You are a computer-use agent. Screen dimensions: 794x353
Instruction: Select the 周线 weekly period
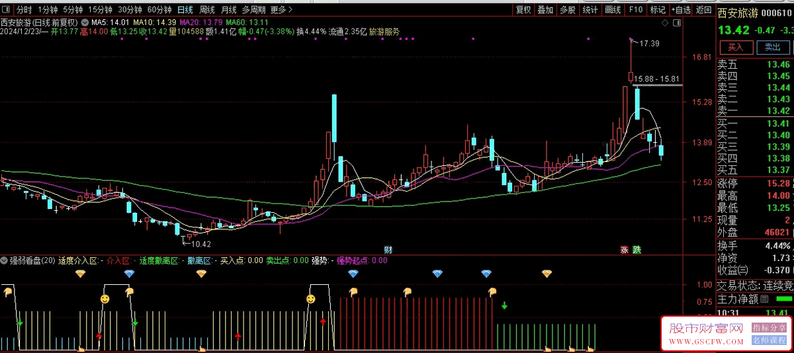207,10
